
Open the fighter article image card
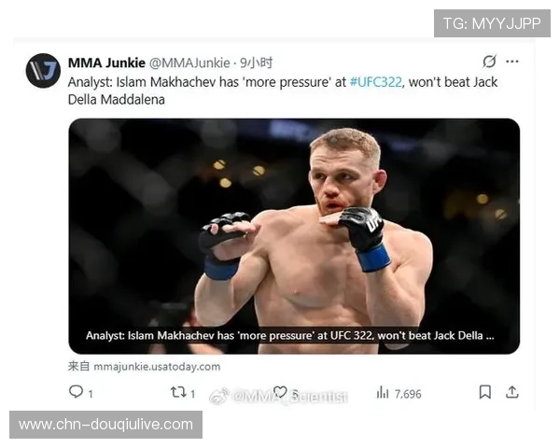click(294, 236)
